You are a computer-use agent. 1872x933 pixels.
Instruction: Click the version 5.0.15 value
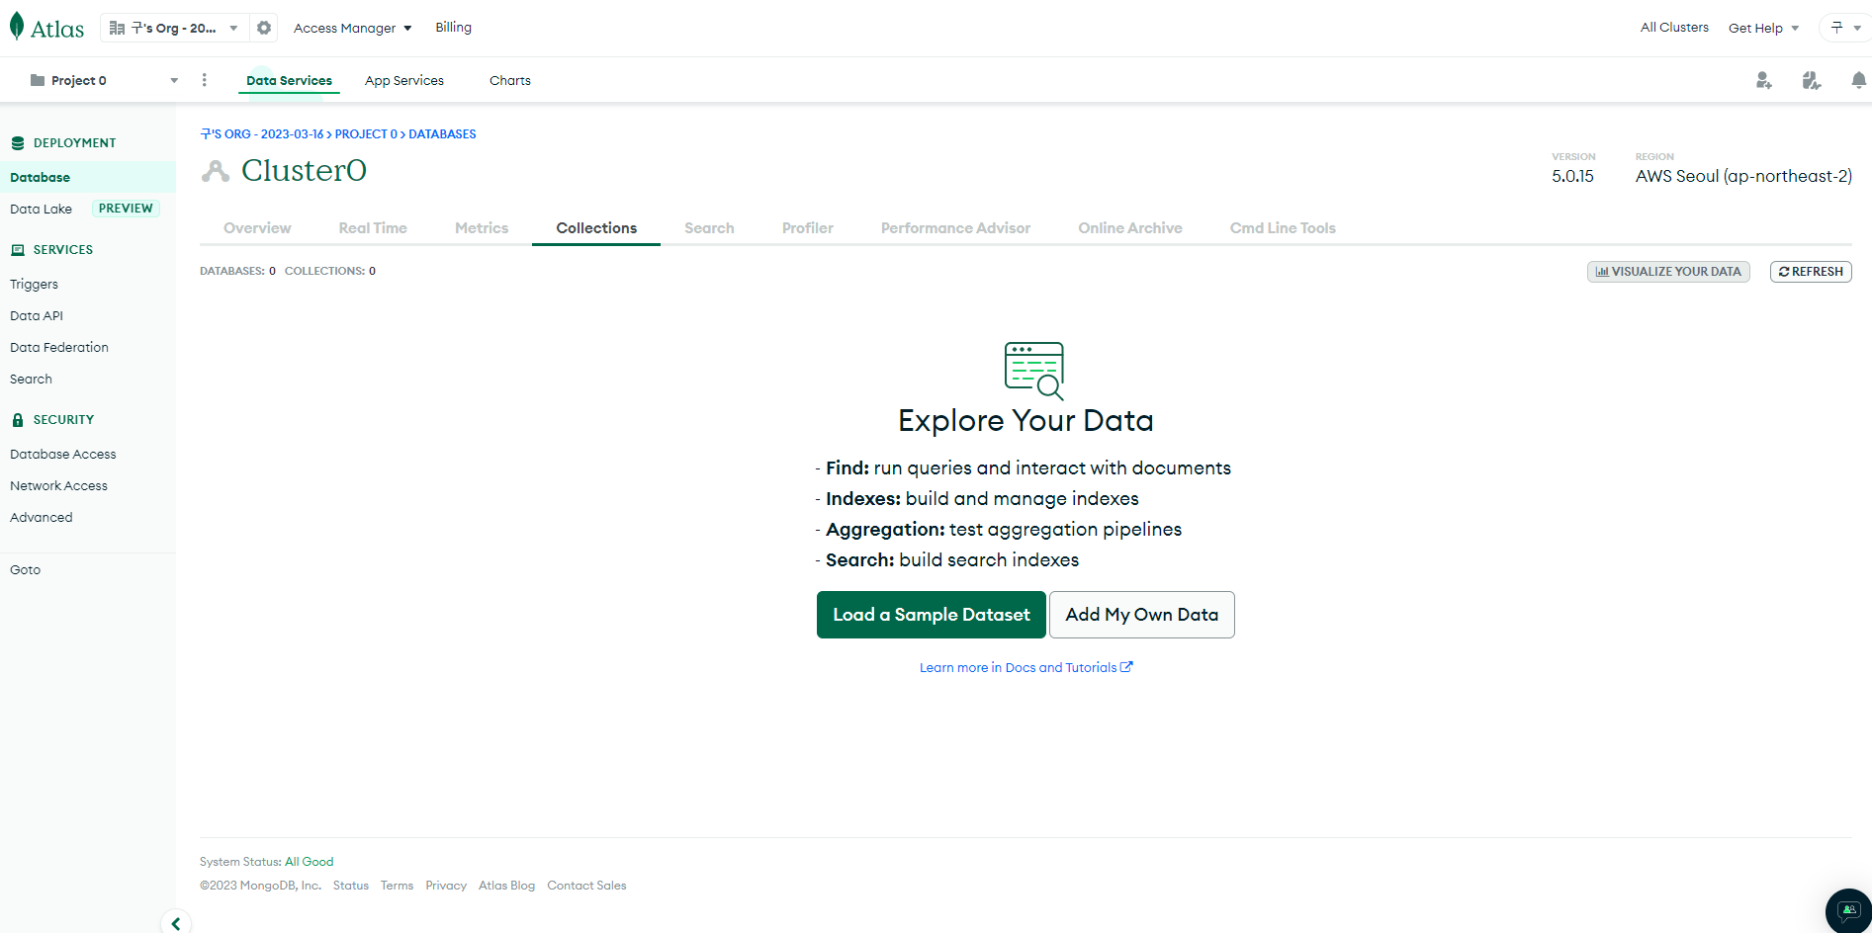point(1572,177)
